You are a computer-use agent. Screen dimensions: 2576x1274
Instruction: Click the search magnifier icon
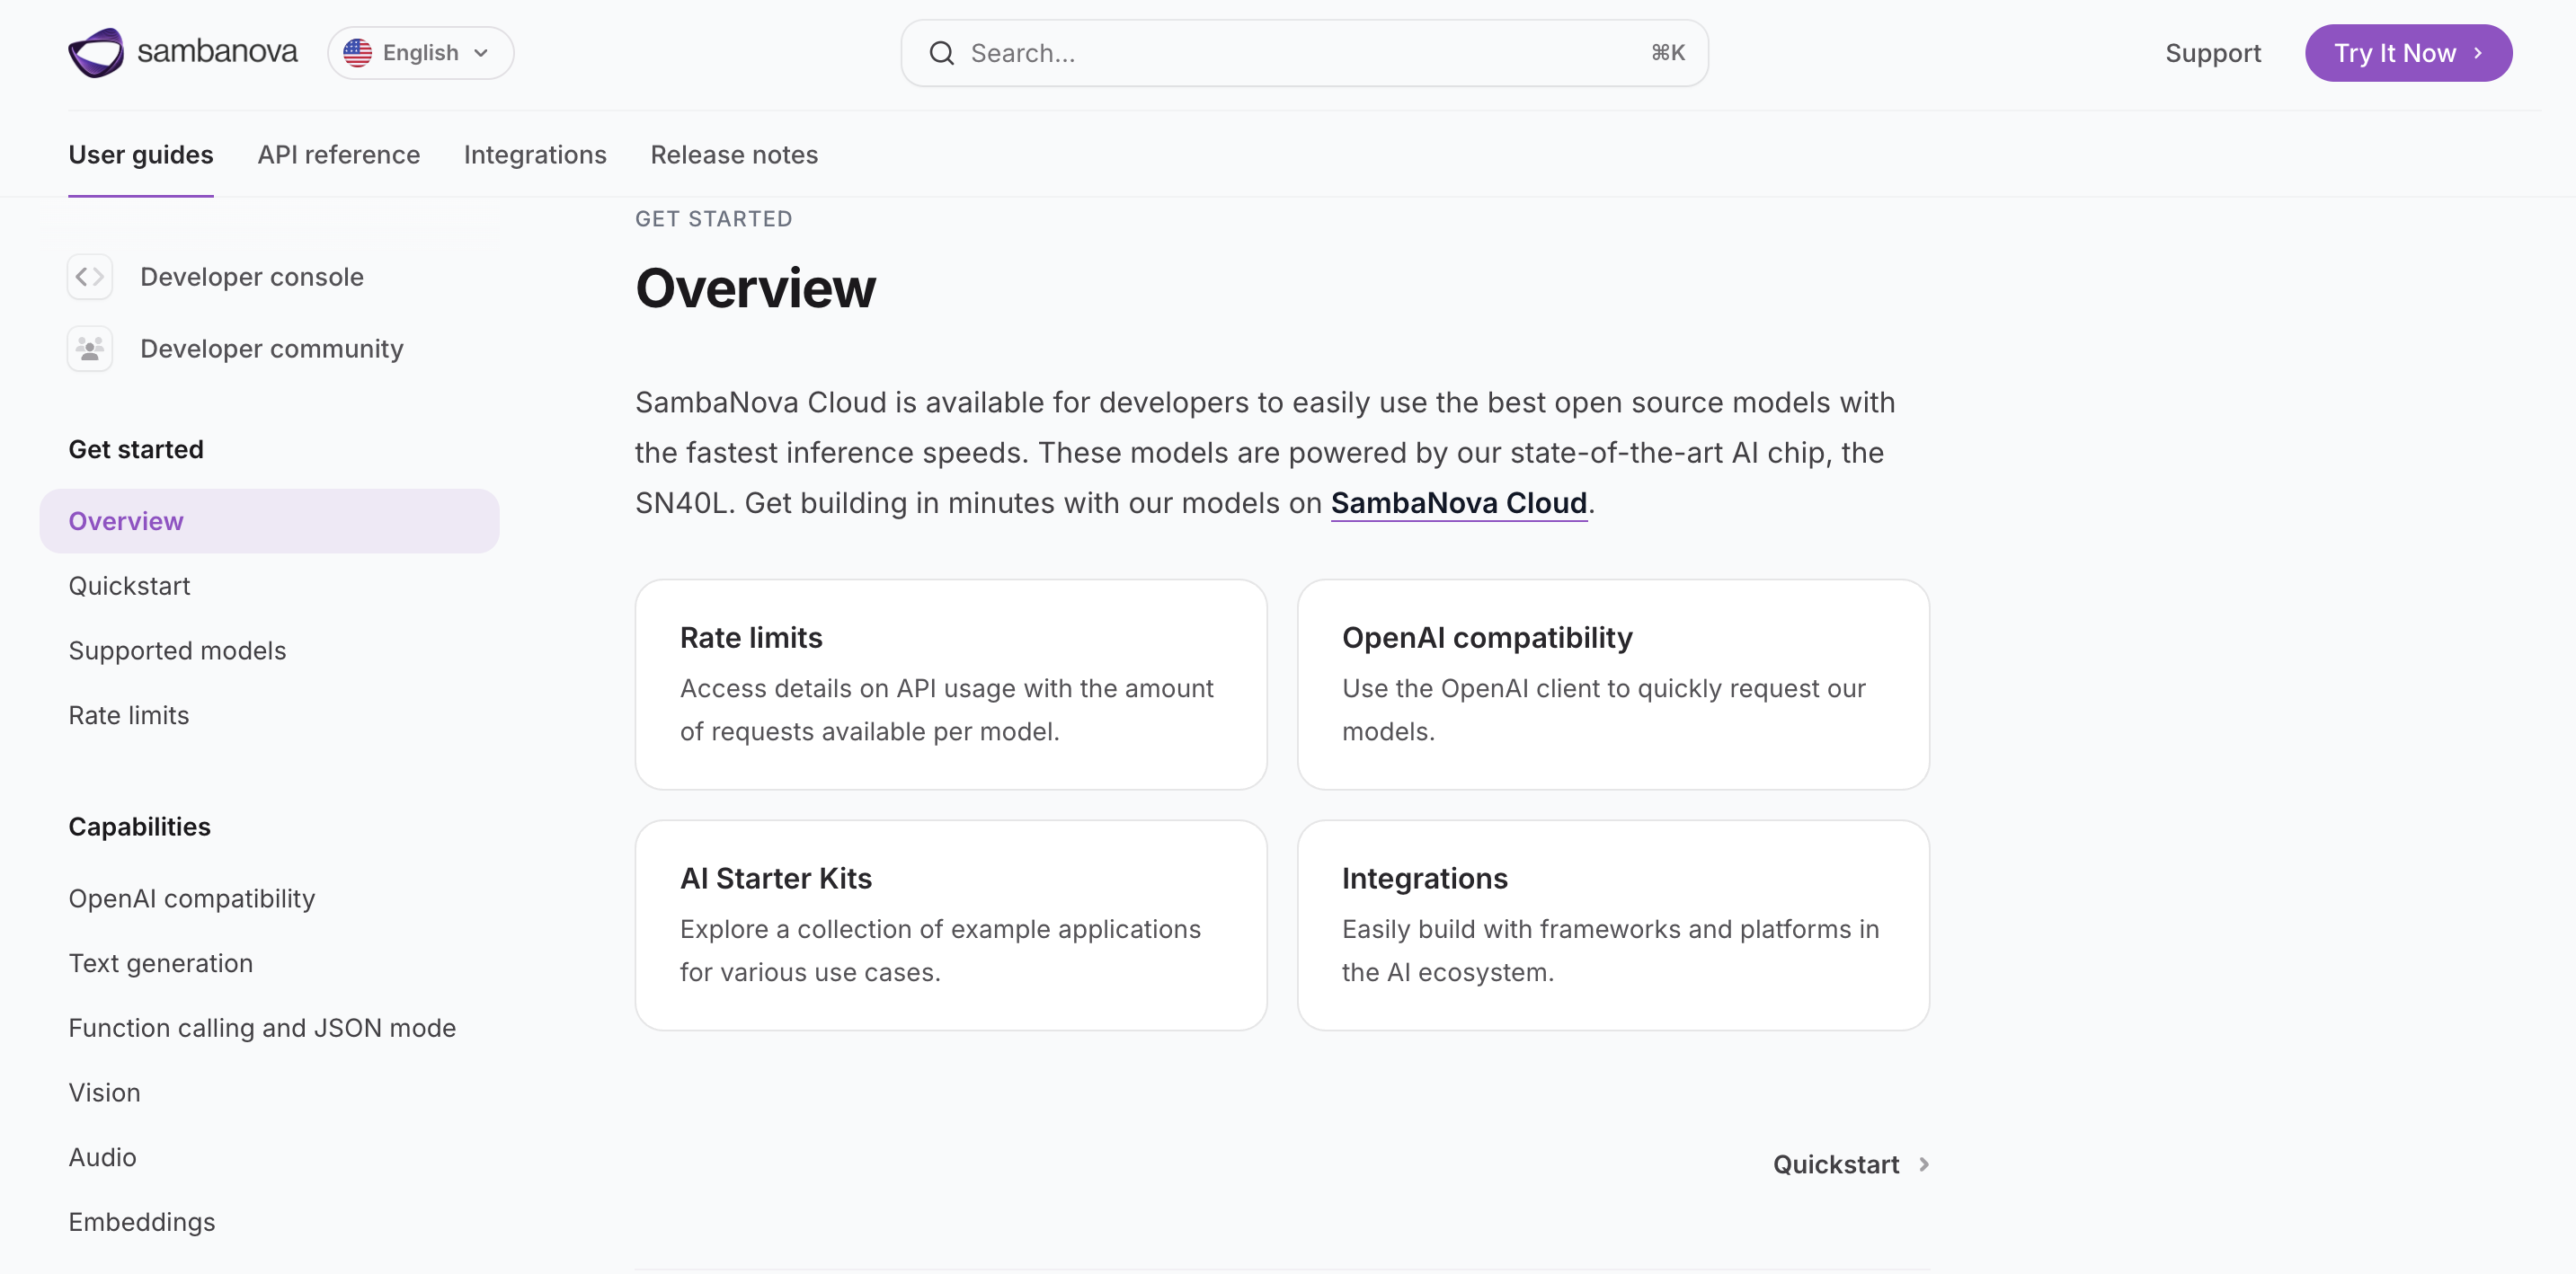click(941, 53)
